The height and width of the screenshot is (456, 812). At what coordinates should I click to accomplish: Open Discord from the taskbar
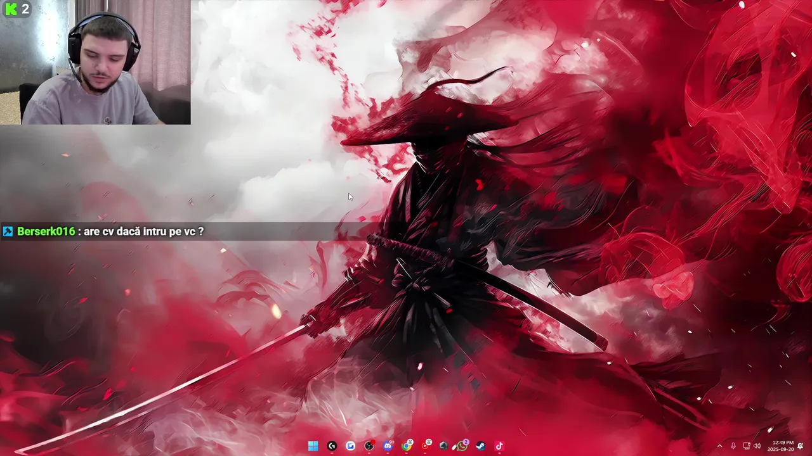(388, 446)
